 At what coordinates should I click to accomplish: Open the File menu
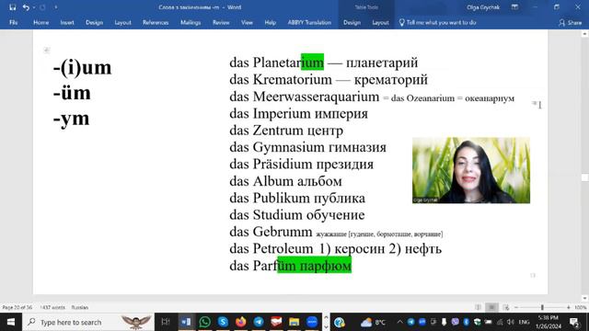click(x=14, y=22)
